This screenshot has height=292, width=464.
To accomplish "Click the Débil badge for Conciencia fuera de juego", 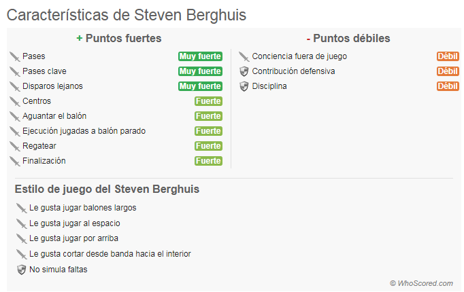I will coord(448,56).
